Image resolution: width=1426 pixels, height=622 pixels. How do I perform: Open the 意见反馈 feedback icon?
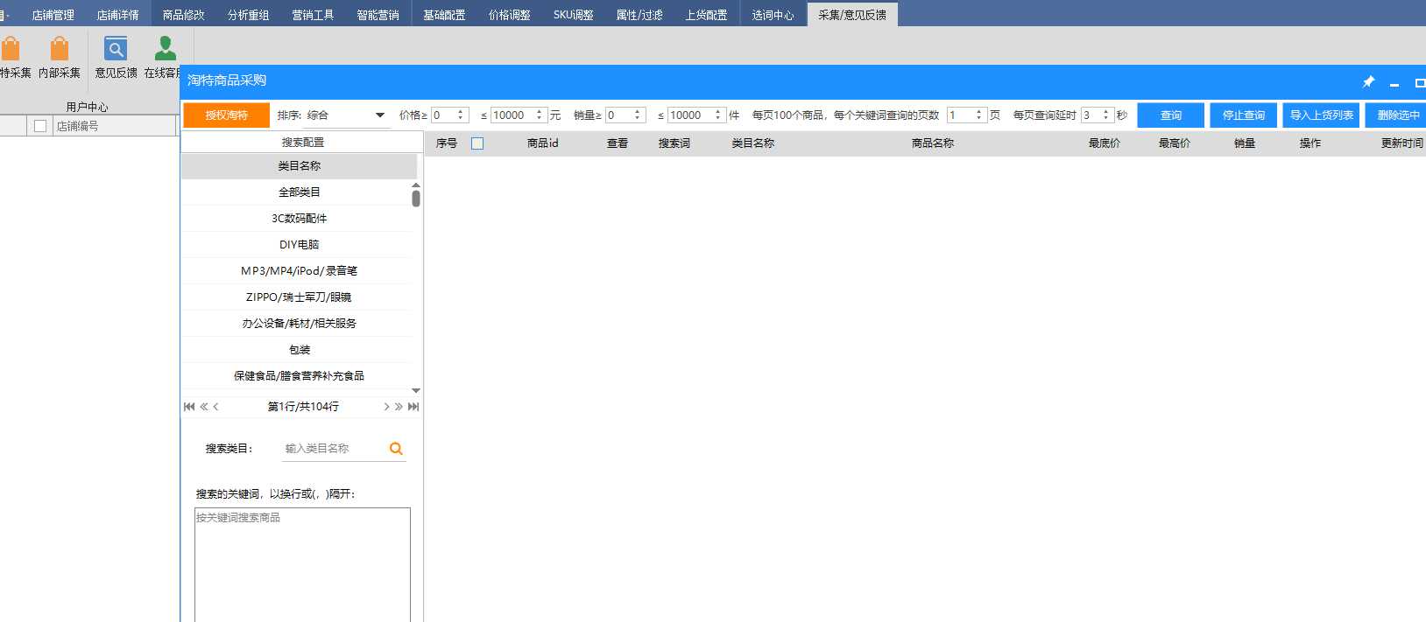[x=116, y=50]
